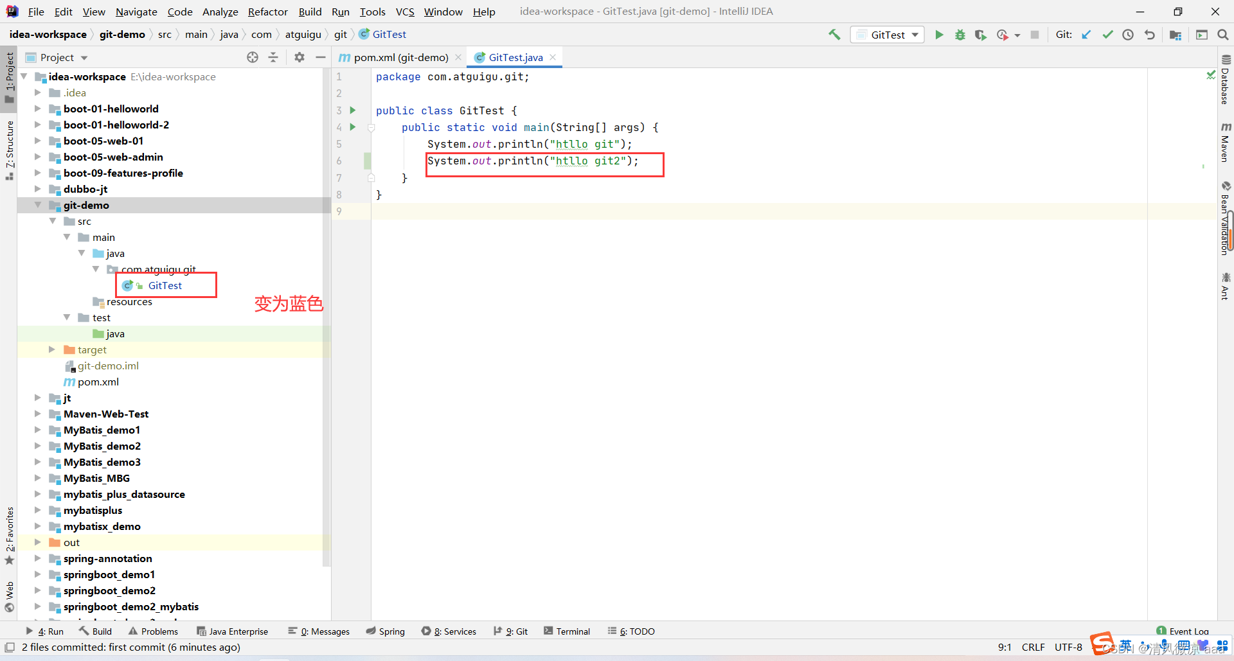Run with Coverage icon in toolbar

coord(980,35)
